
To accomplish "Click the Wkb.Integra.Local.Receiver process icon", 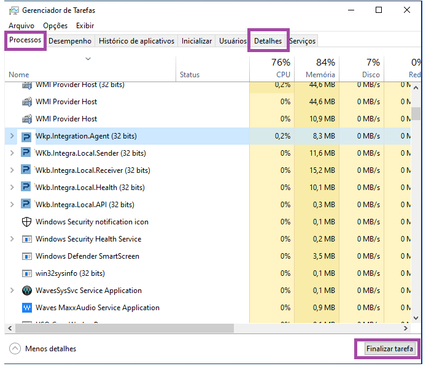I will pyautogui.click(x=26, y=170).
